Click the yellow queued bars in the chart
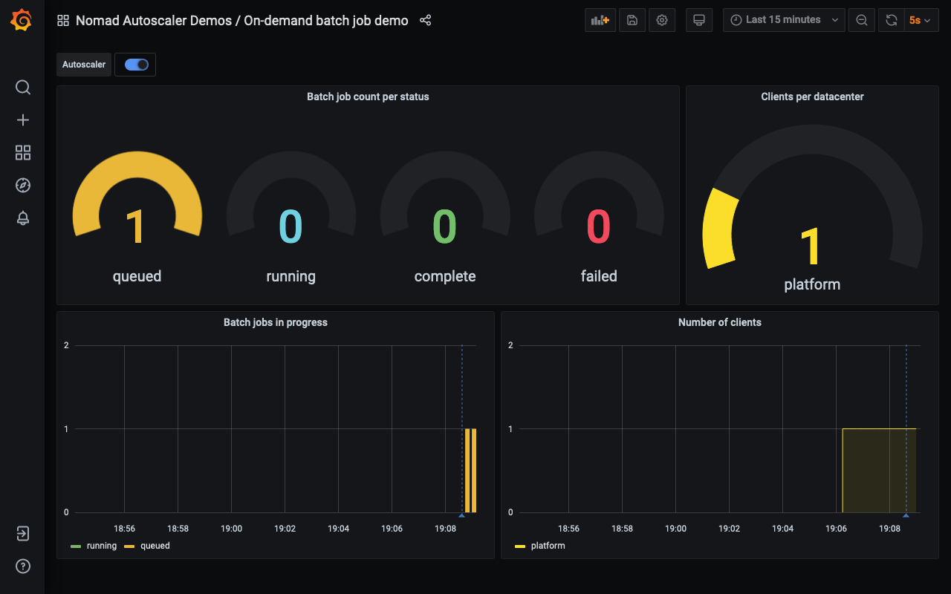 (x=470, y=471)
